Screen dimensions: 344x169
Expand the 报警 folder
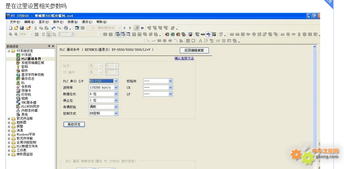(9, 126)
